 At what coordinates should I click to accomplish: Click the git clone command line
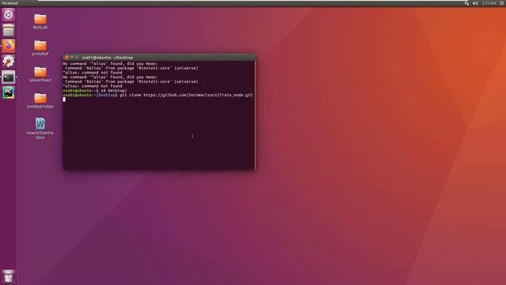158,95
